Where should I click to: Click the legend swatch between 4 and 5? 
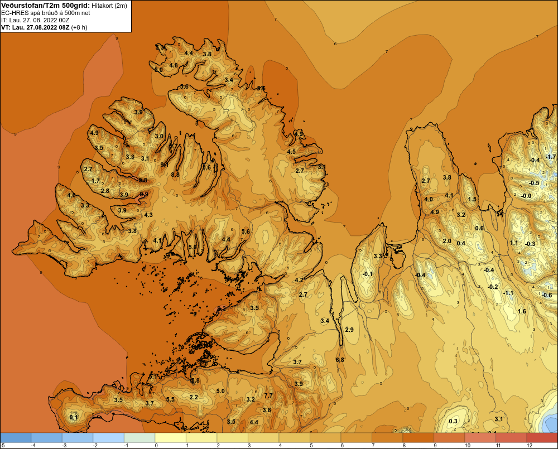pos(294,438)
